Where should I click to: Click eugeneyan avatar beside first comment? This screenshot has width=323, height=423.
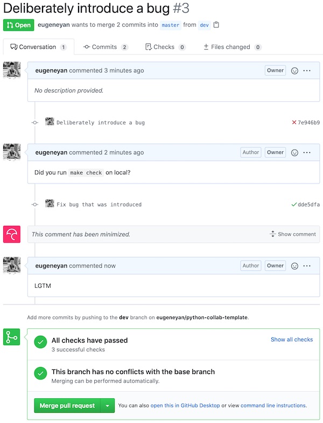[12, 70]
